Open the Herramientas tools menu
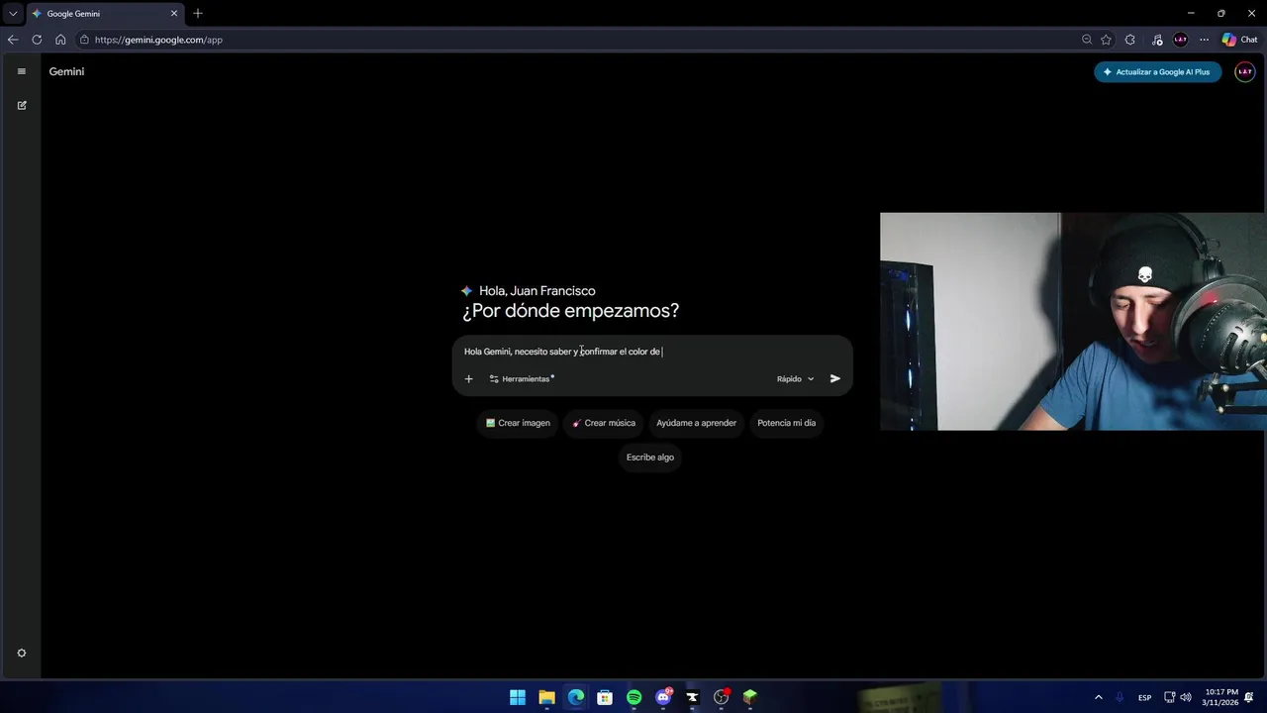The image size is (1267, 713). click(x=522, y=378)
